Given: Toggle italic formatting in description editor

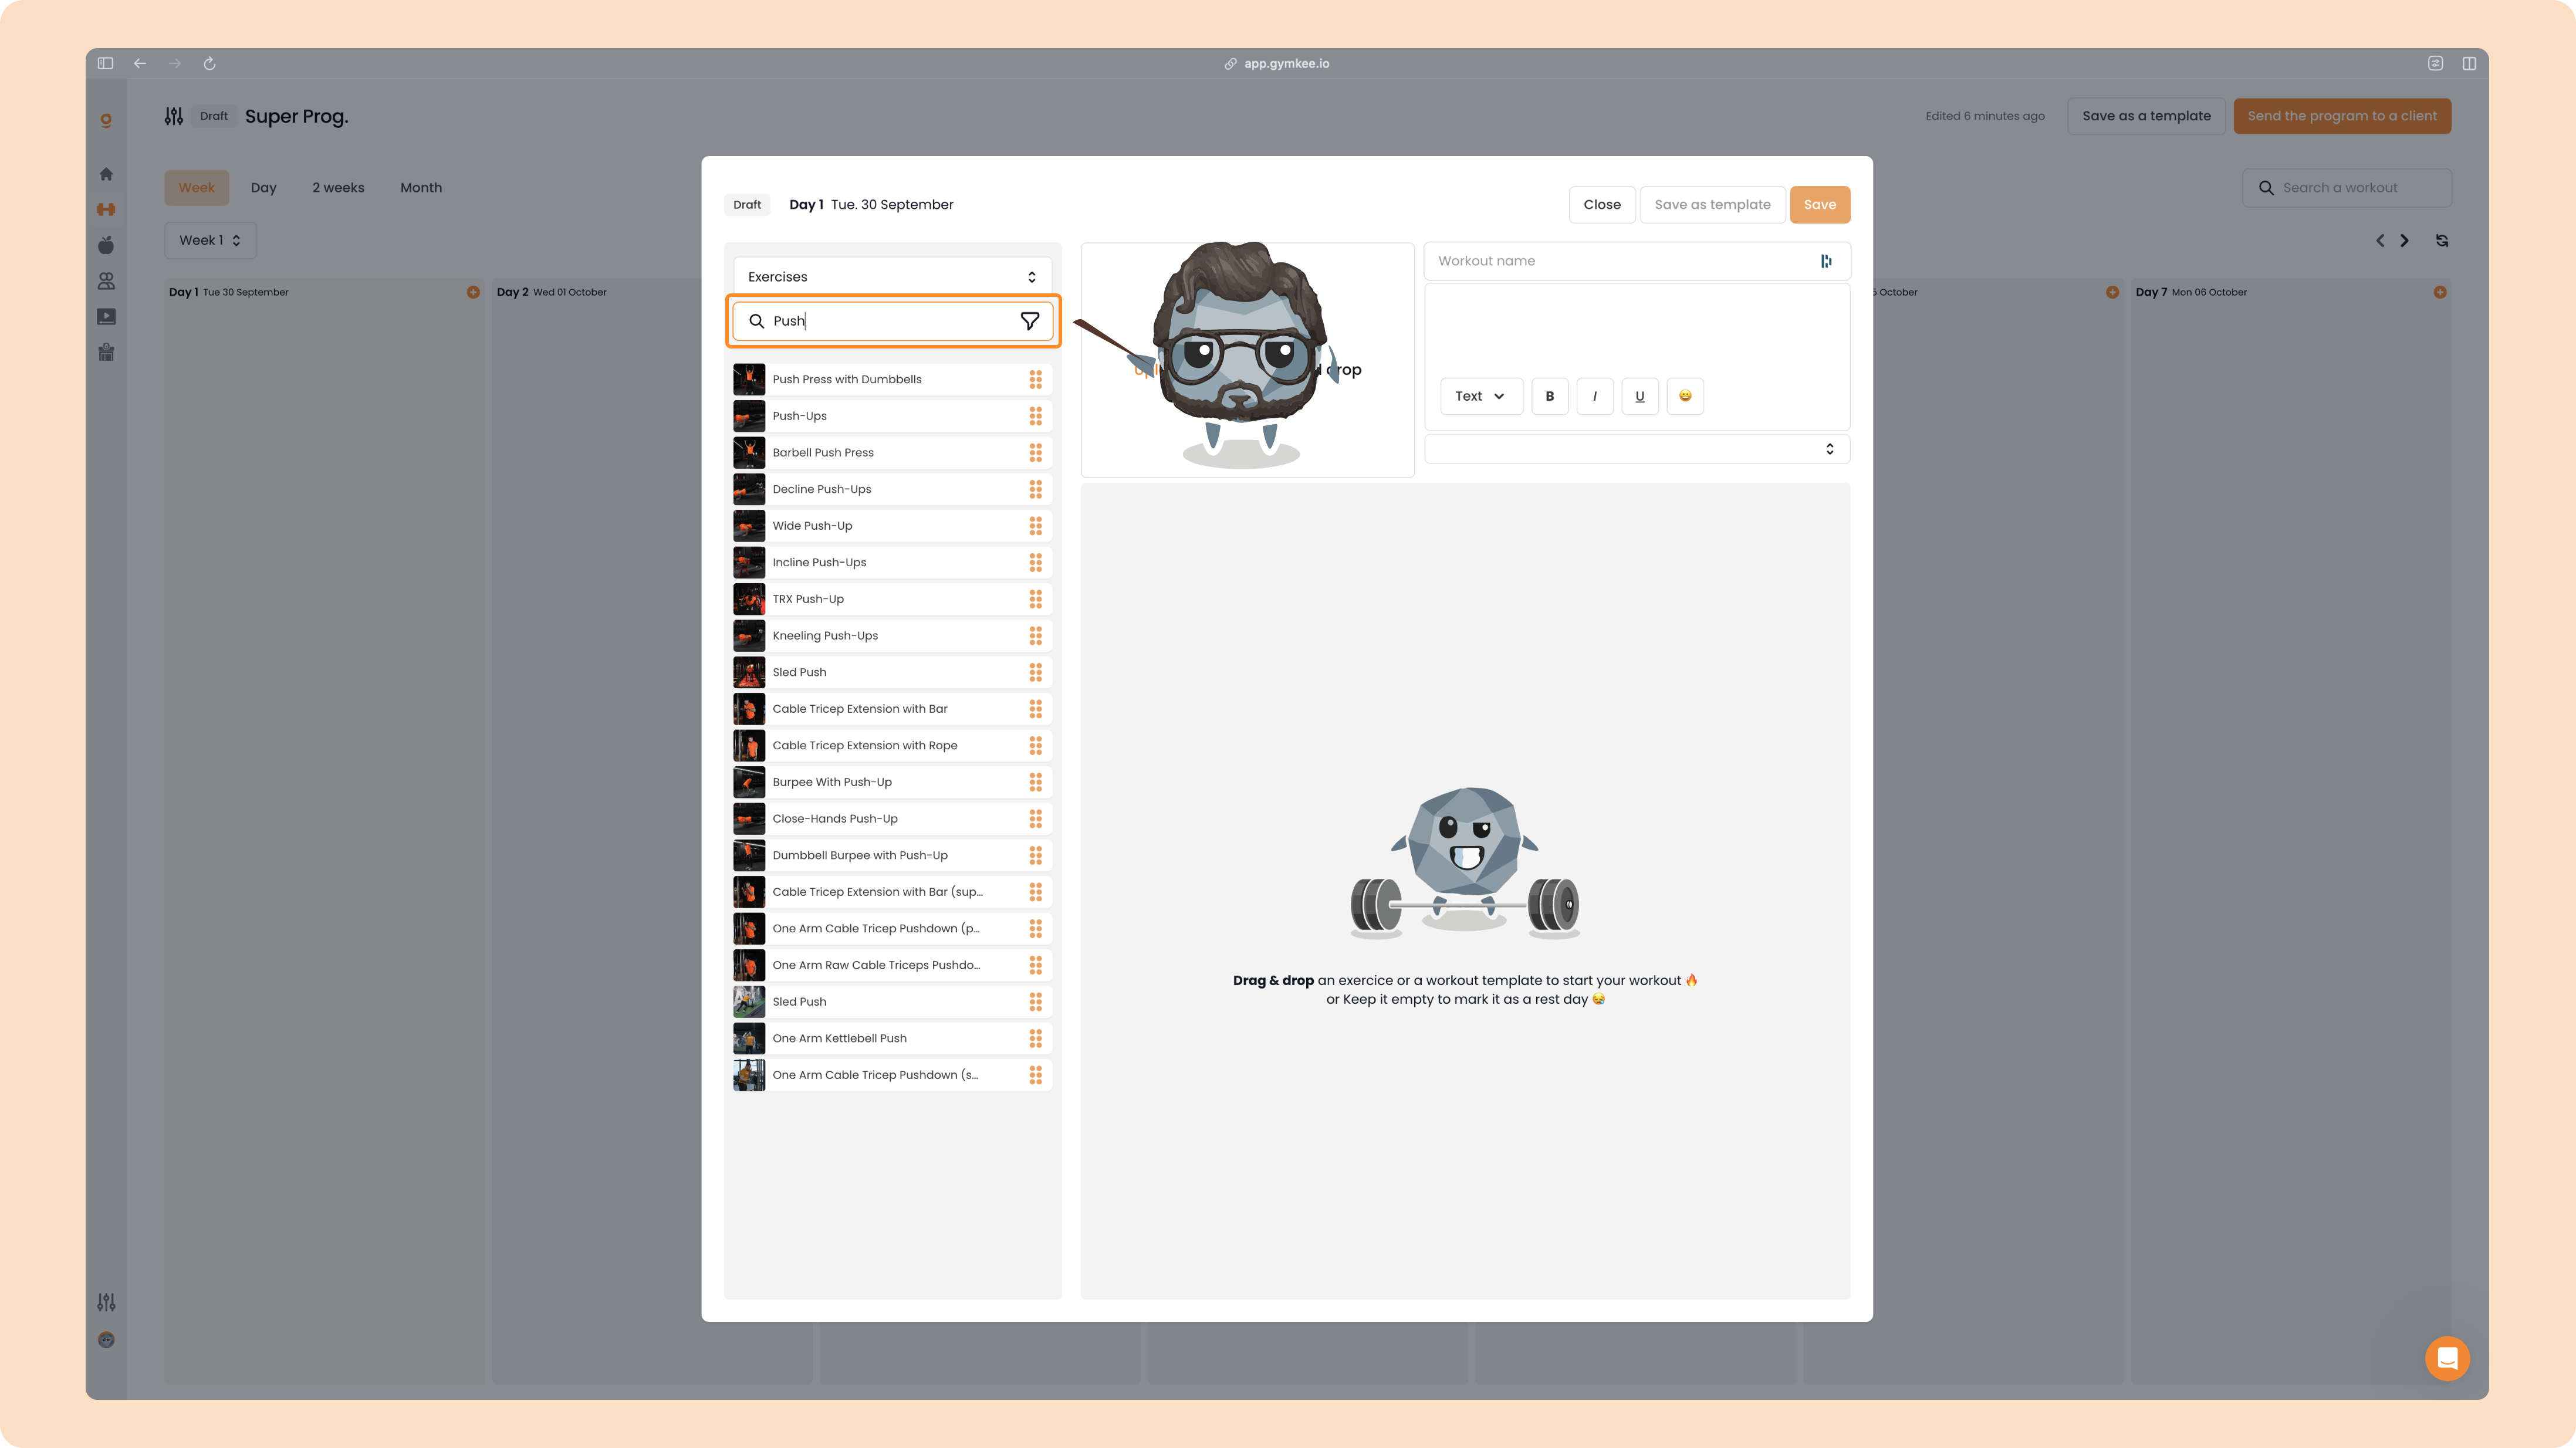Looking at the screenshot, I should 1595,396.
